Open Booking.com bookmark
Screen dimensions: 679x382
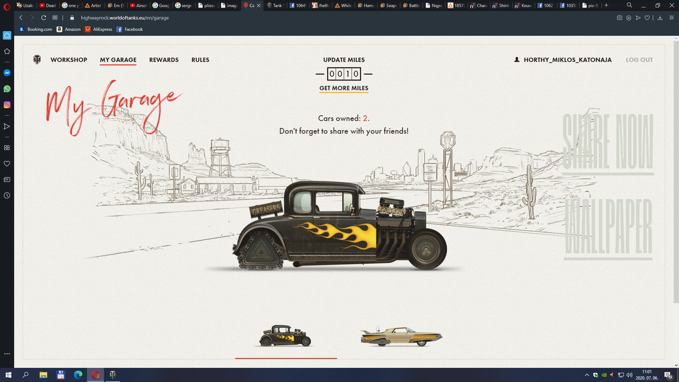click(x=36, y=29)
